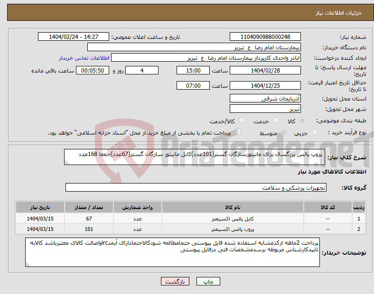Click the remaining time field 00:05:50
Screen dimensions: 374x294
pos(93,70)
